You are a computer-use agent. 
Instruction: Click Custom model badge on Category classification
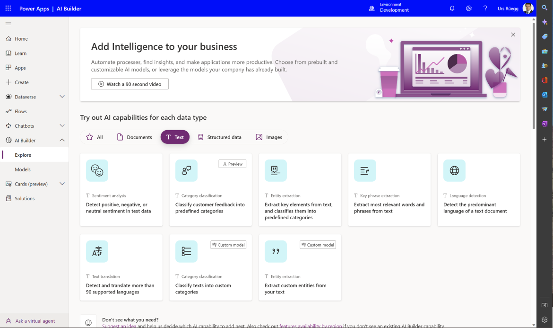228,245
